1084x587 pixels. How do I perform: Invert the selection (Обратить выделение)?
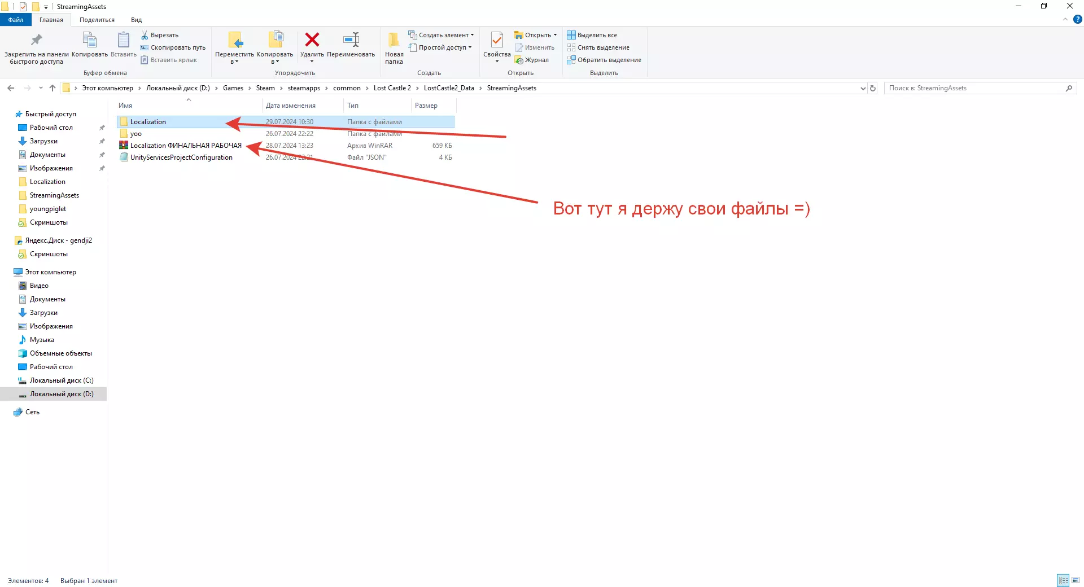pos(604,60)
